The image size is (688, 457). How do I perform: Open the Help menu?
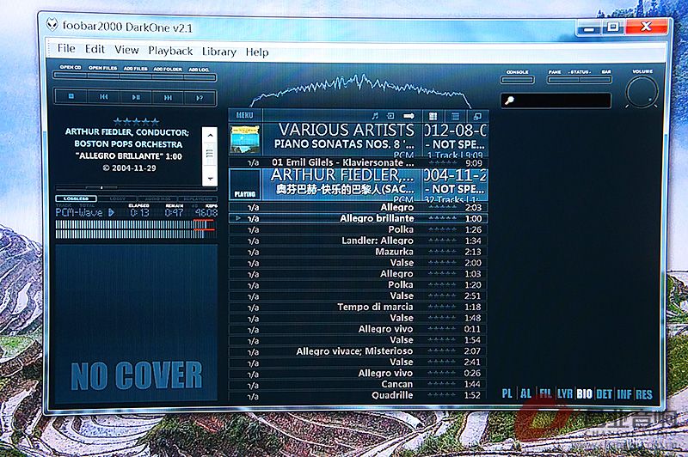point(256,52)
